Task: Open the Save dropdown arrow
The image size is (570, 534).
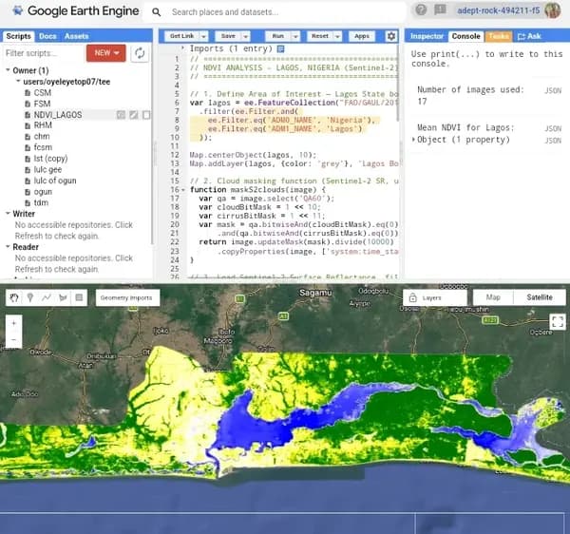Action: pyautogui.click(x=246, y=36)
